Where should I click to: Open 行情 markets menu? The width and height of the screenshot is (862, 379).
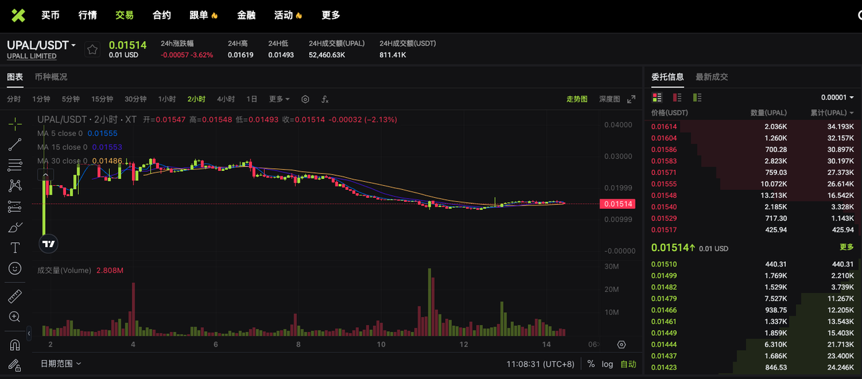[x=88, y=15]
